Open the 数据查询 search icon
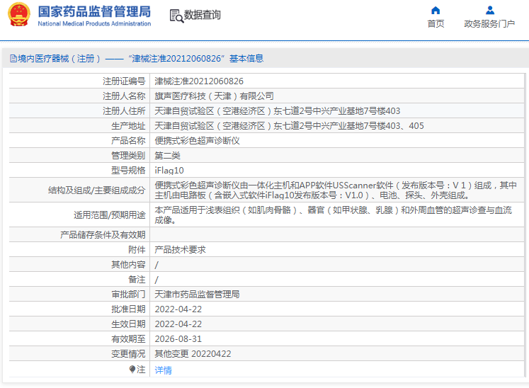Viewport: 529px width, 388px height. (176, 16)
